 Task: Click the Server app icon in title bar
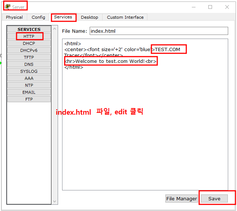[x=7, y=7]
